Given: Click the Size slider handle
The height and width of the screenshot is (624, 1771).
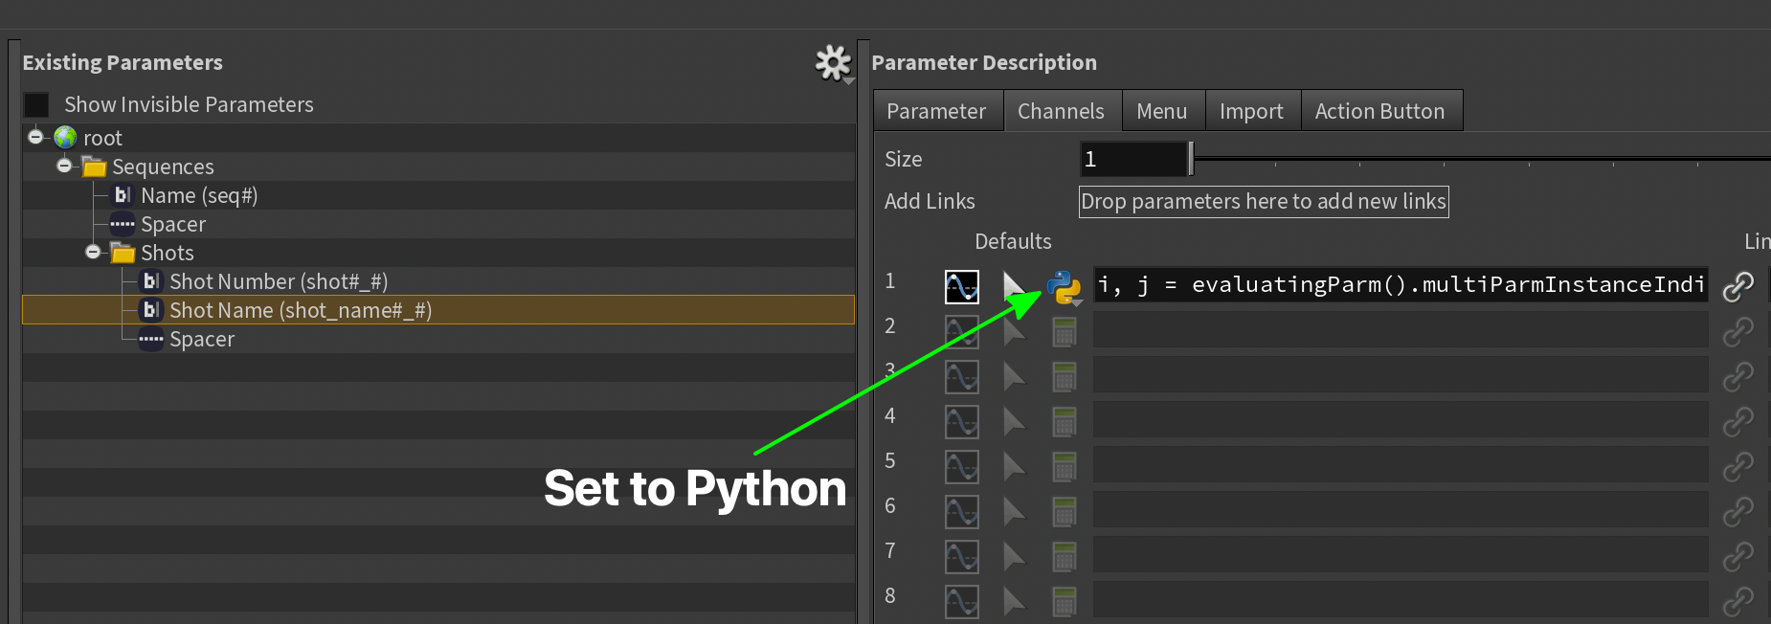Looking at the screenshot, I should [x=1190, y=159].
